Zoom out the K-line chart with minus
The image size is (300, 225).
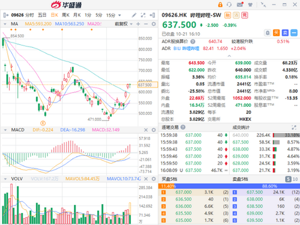[146, 24]
